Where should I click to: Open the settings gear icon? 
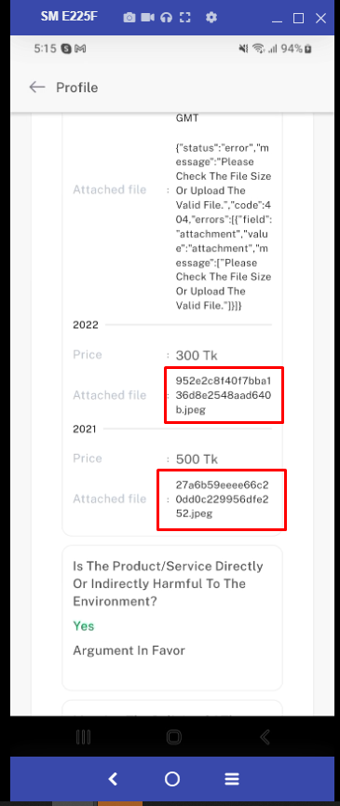(x=211, y=18)
